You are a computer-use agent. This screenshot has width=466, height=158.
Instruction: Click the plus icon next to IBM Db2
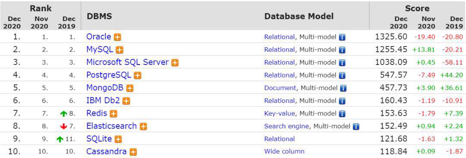click(x=126, y=101)
